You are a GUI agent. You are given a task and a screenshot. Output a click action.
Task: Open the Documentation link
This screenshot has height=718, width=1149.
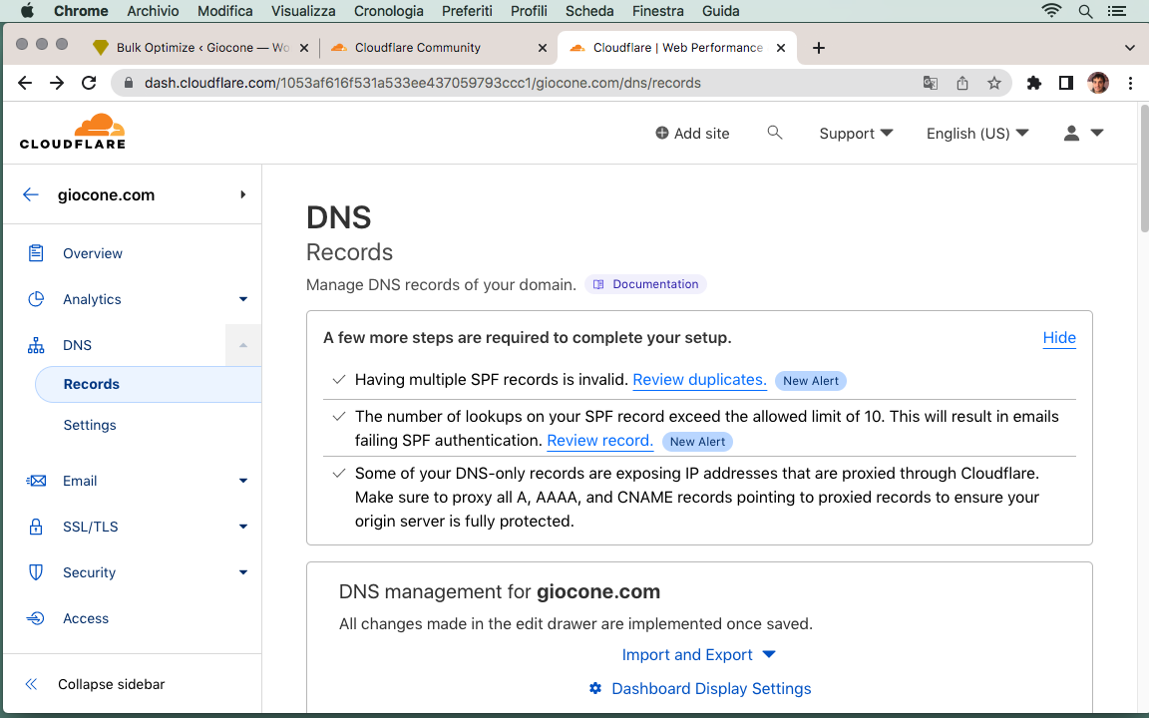[x=645, y=284]
